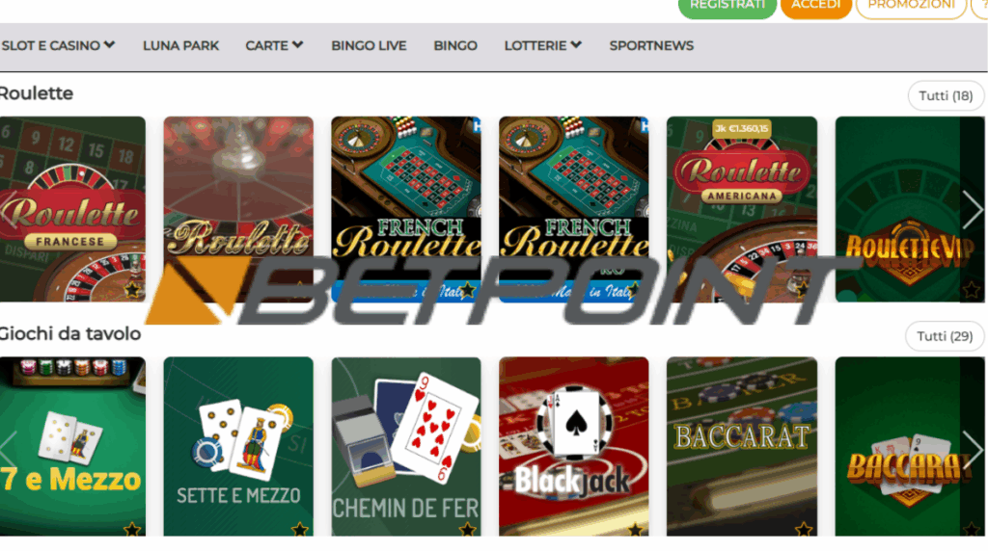The image size is (988, 551).
Task: Toggle favorite star on Roulette Francese game
Action: 132,289
